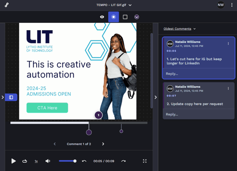237x171 pixels.
Task: Enter fullscreen mode
Action: click(x=145, y=161)
